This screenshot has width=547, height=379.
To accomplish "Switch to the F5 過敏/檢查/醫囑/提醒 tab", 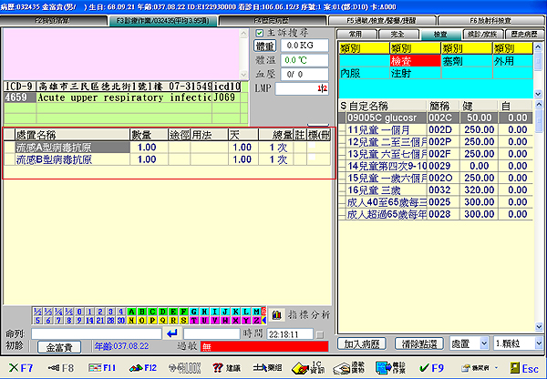I will (x=382, y=18).
